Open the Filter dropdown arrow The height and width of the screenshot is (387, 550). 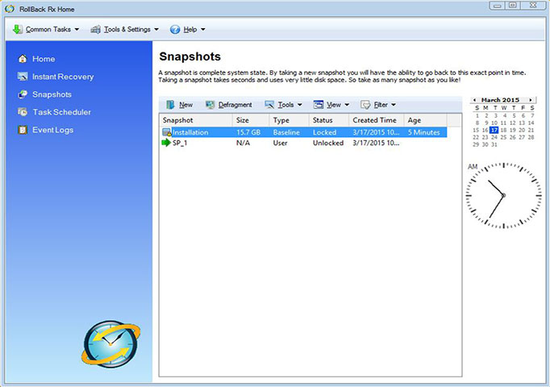click(x=394, y=105)
